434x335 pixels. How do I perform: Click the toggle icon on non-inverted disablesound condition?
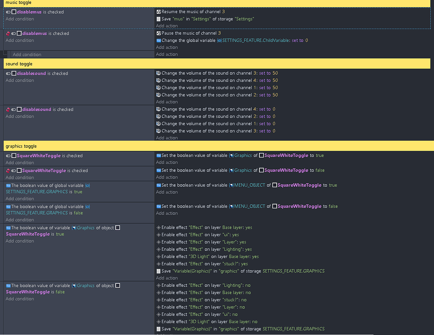[8, 74]
